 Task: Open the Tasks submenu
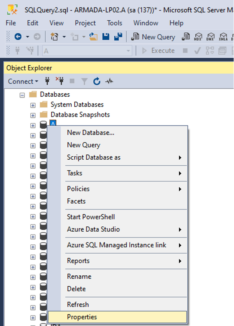point(117,173)
